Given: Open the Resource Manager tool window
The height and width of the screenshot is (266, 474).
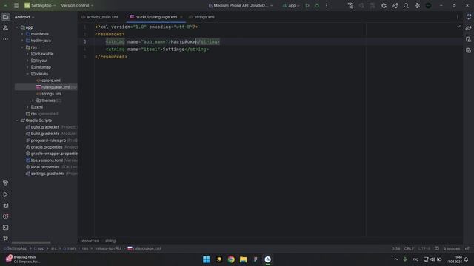Looking at the screenshot, I should (x=5, y=28).
